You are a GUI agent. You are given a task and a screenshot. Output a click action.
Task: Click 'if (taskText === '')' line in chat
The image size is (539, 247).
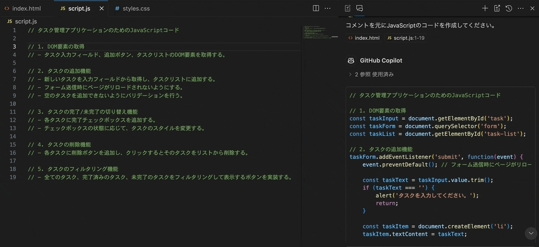click(x=399, y=188)
